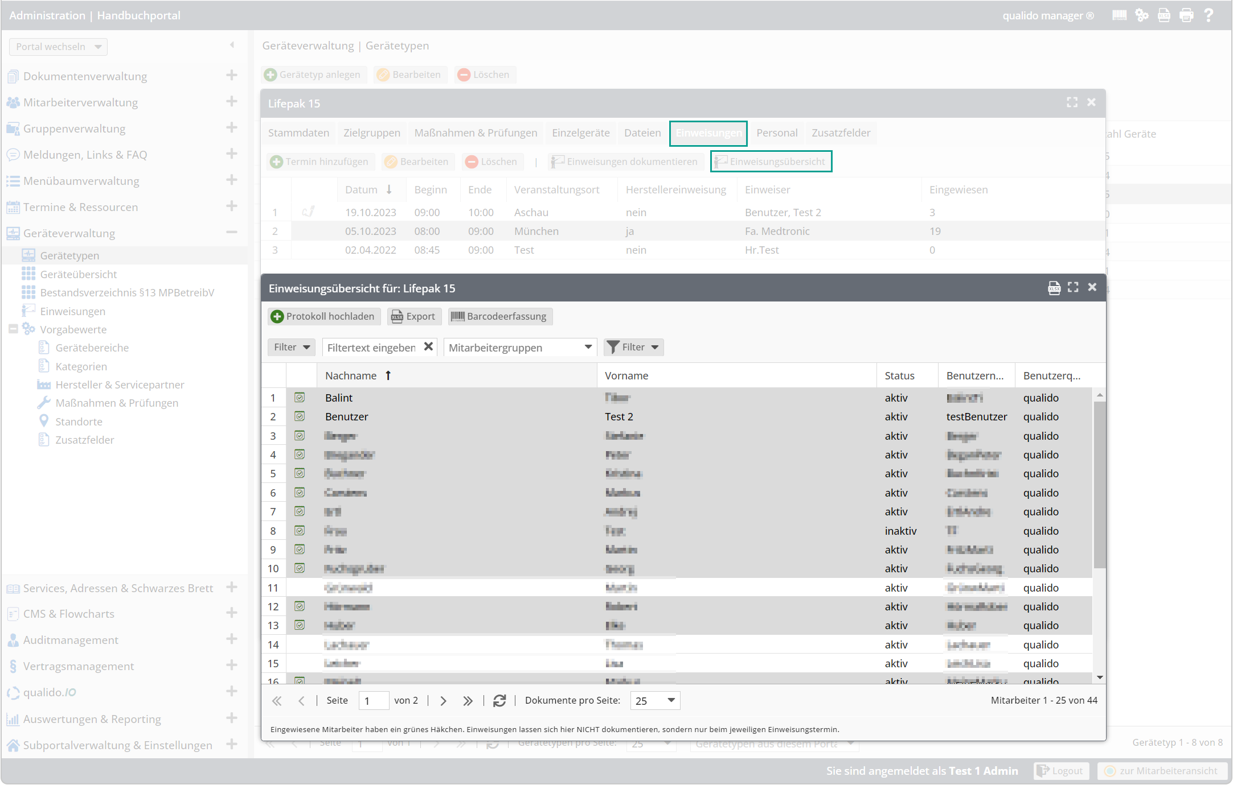
Task: Click Einweisungsübersicht button
Action: (771, 162)
